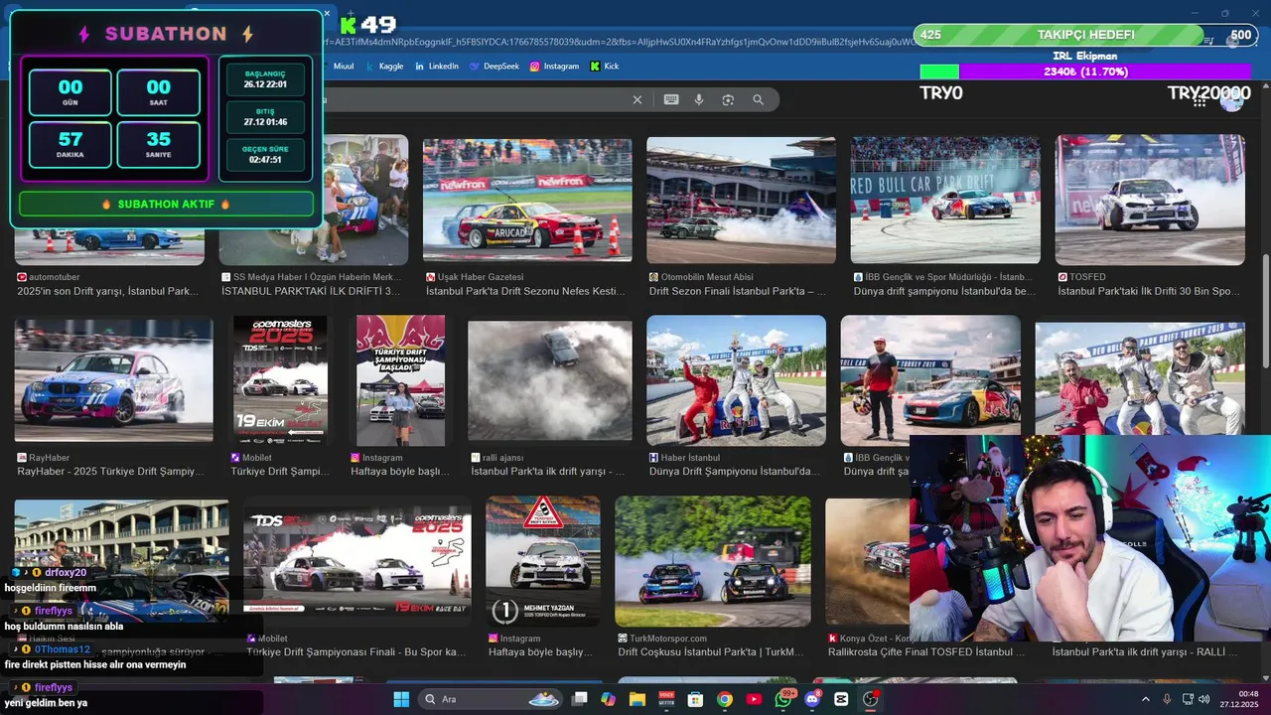Open the Mehmet Yazgan car thumbnail
1271x715 pixels.
(543, 561)
